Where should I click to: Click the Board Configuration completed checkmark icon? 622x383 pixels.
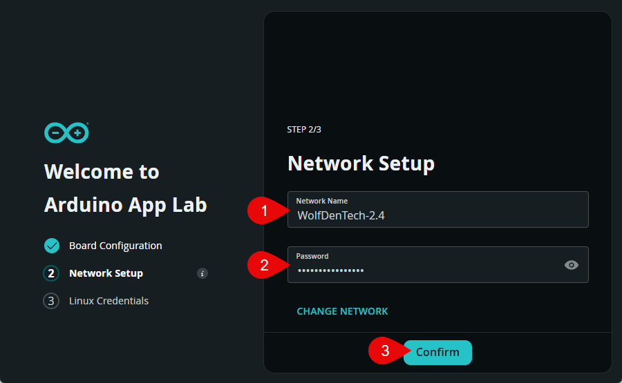point(52,246)
